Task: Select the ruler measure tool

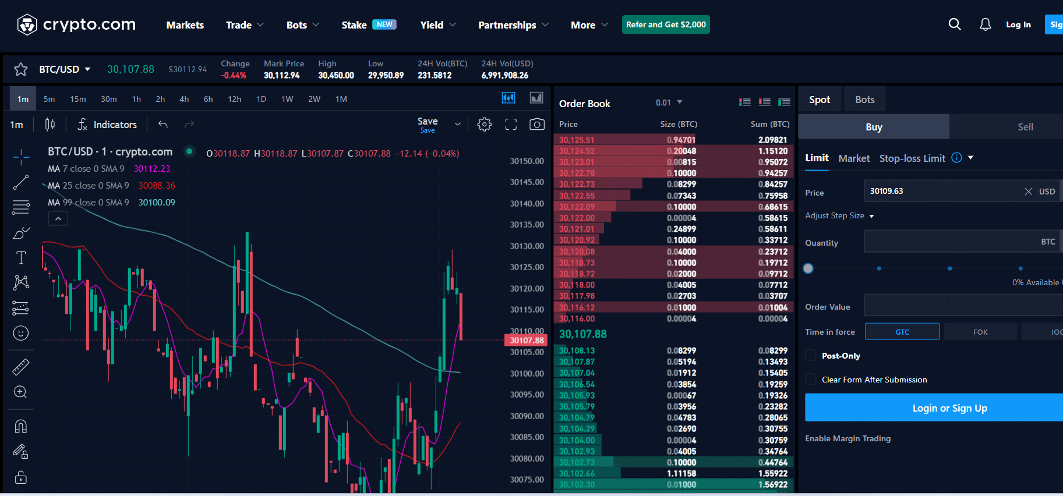Action: pos(21,367)
